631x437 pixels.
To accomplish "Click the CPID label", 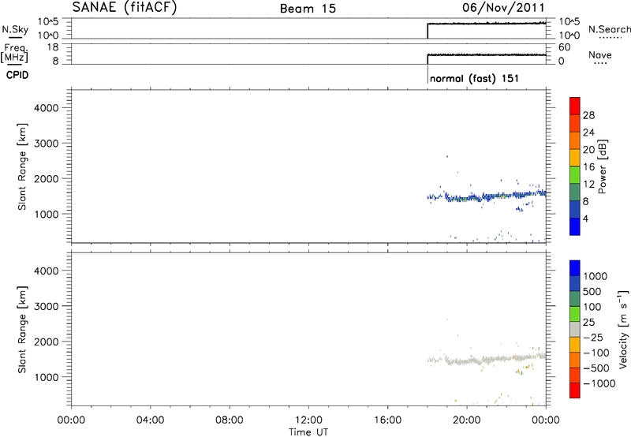I will click(x=17, y=75).
